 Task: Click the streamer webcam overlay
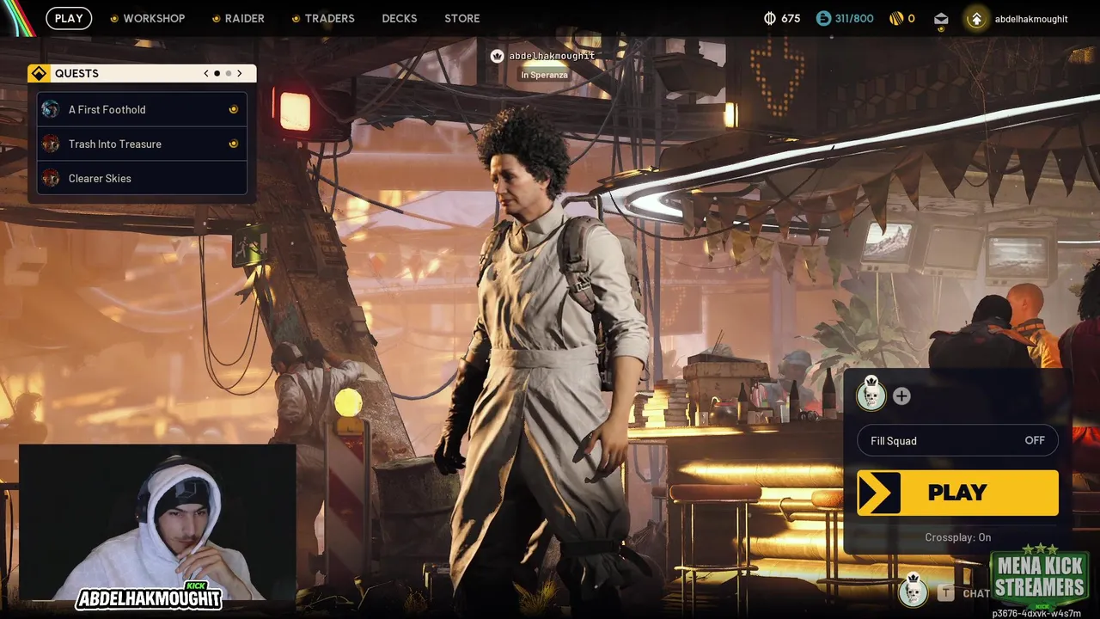[157, 523]
